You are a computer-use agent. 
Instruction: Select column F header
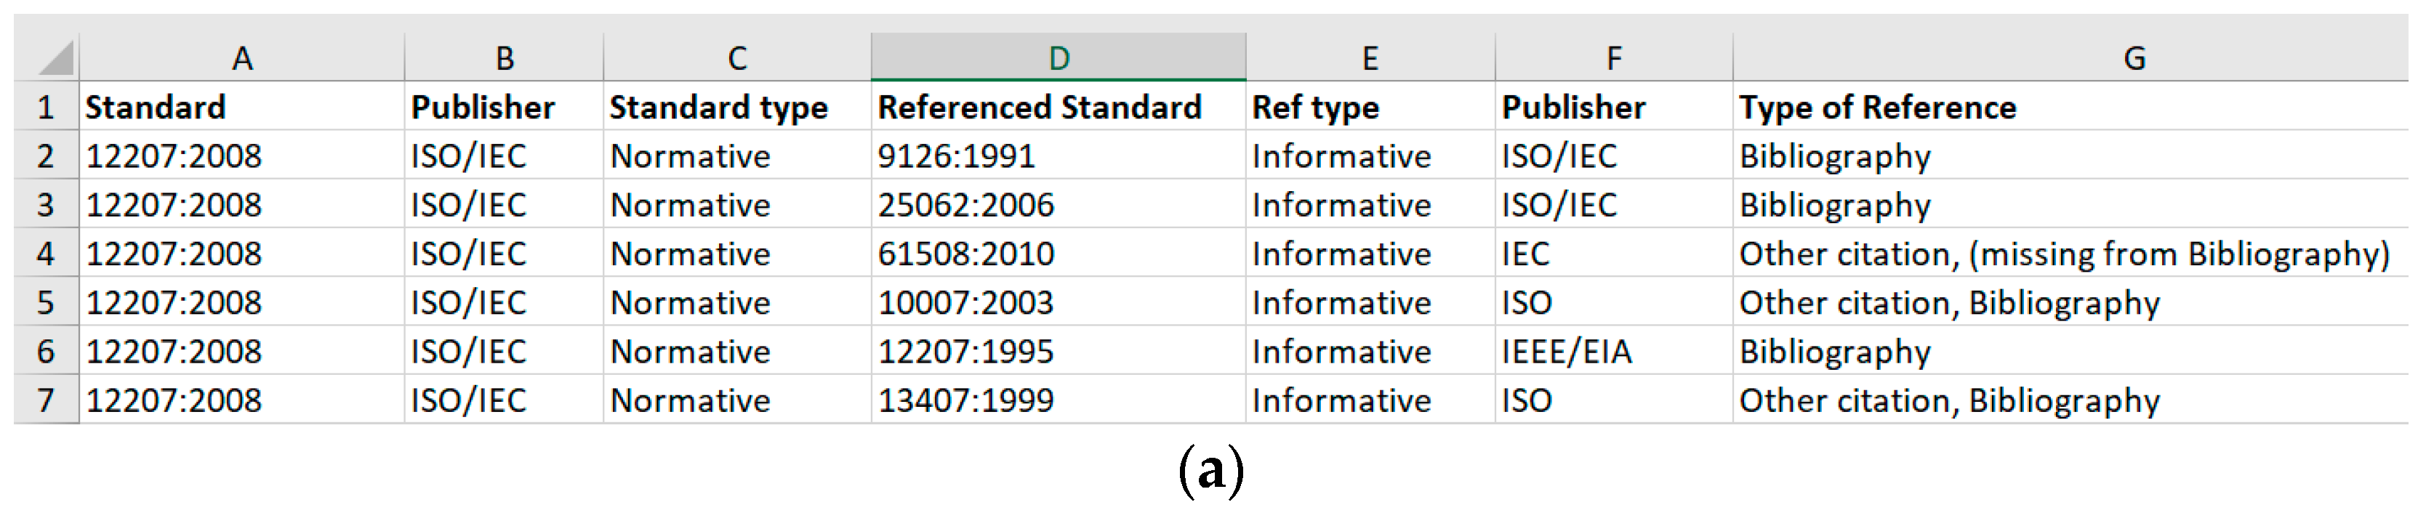[x=1613, y=58]
